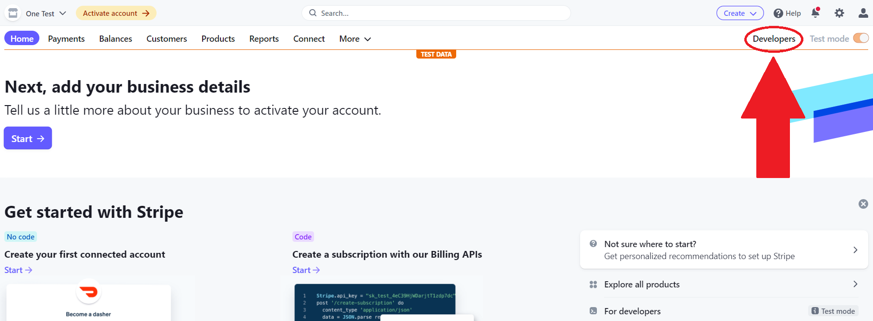The image size is (873, 321).
Task: Open the Help menu
Action: 787,13
